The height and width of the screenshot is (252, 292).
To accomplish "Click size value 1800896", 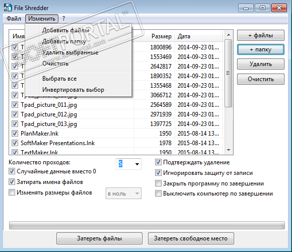I will click(161, 47).
